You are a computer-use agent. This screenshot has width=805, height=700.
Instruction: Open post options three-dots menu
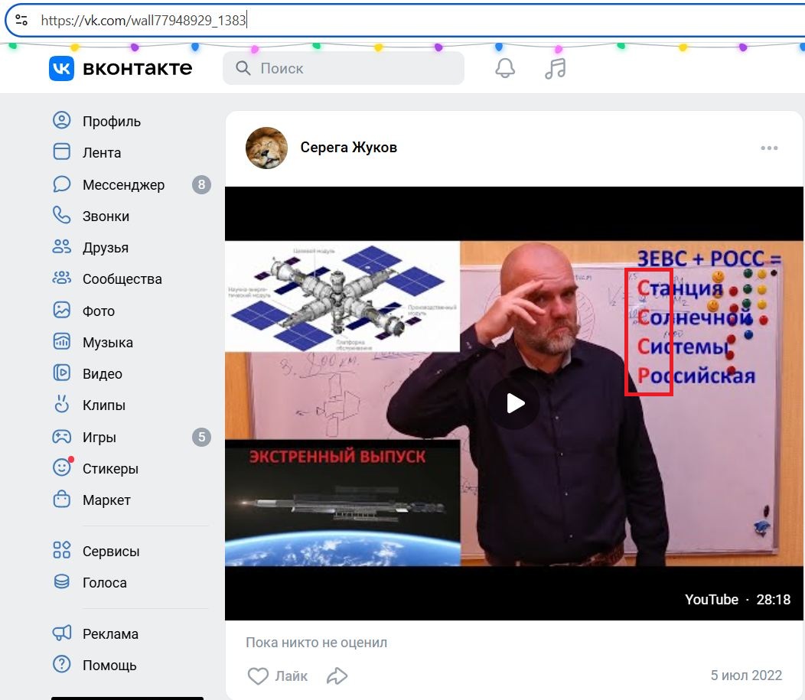pos(769,148)
